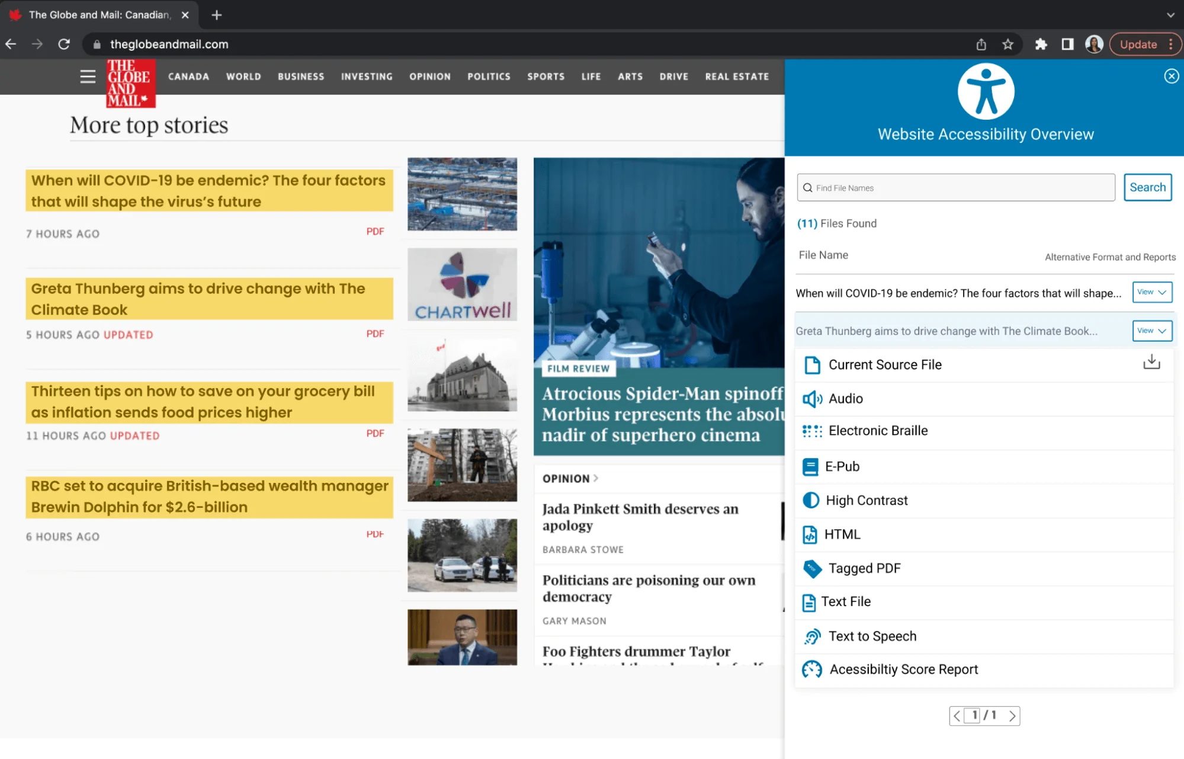Open Drive section in navigation
The width and height of the screenshot is (1184, 759).
(x=674, y=76)
